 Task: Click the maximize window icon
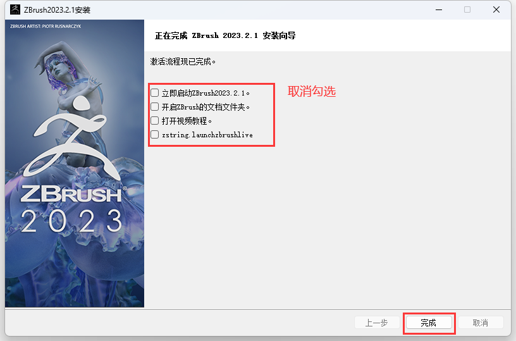click(467, 9)
